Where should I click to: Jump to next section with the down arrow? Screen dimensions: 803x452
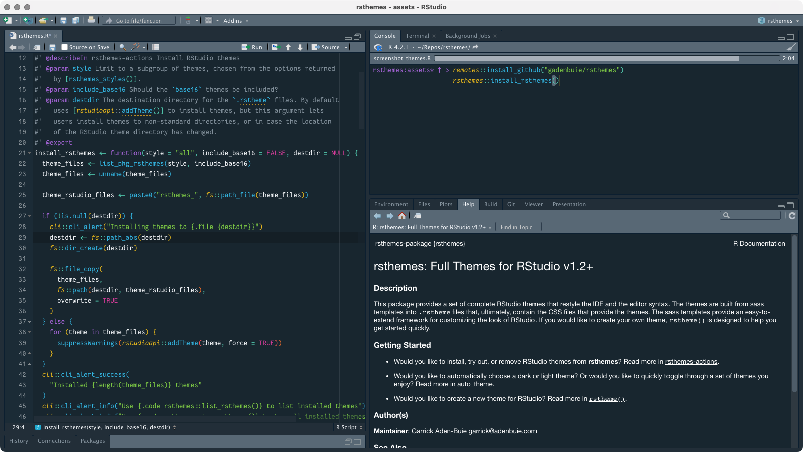pyautogui.click(x=300, y=47)
